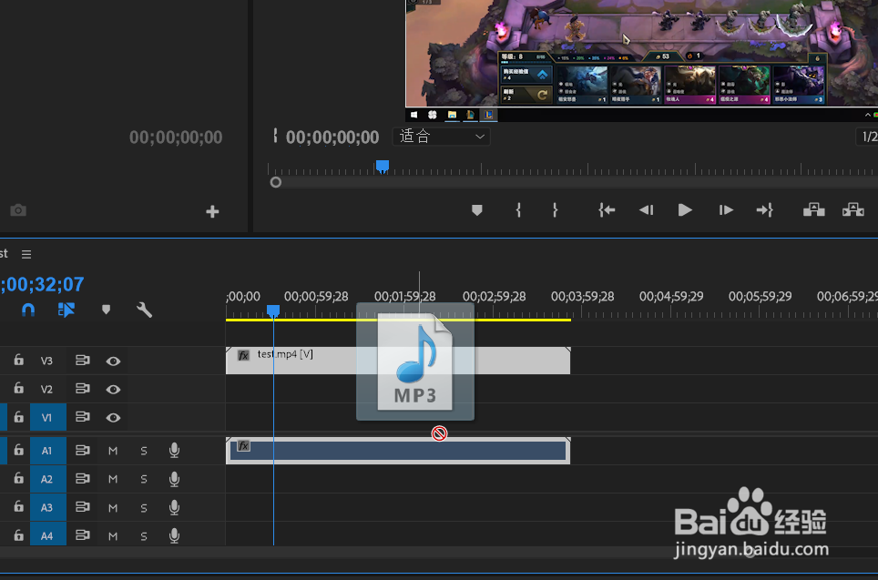Toggle Sync Lock on A4
This screenshot has height=580, width=878.
pos(82,535)
